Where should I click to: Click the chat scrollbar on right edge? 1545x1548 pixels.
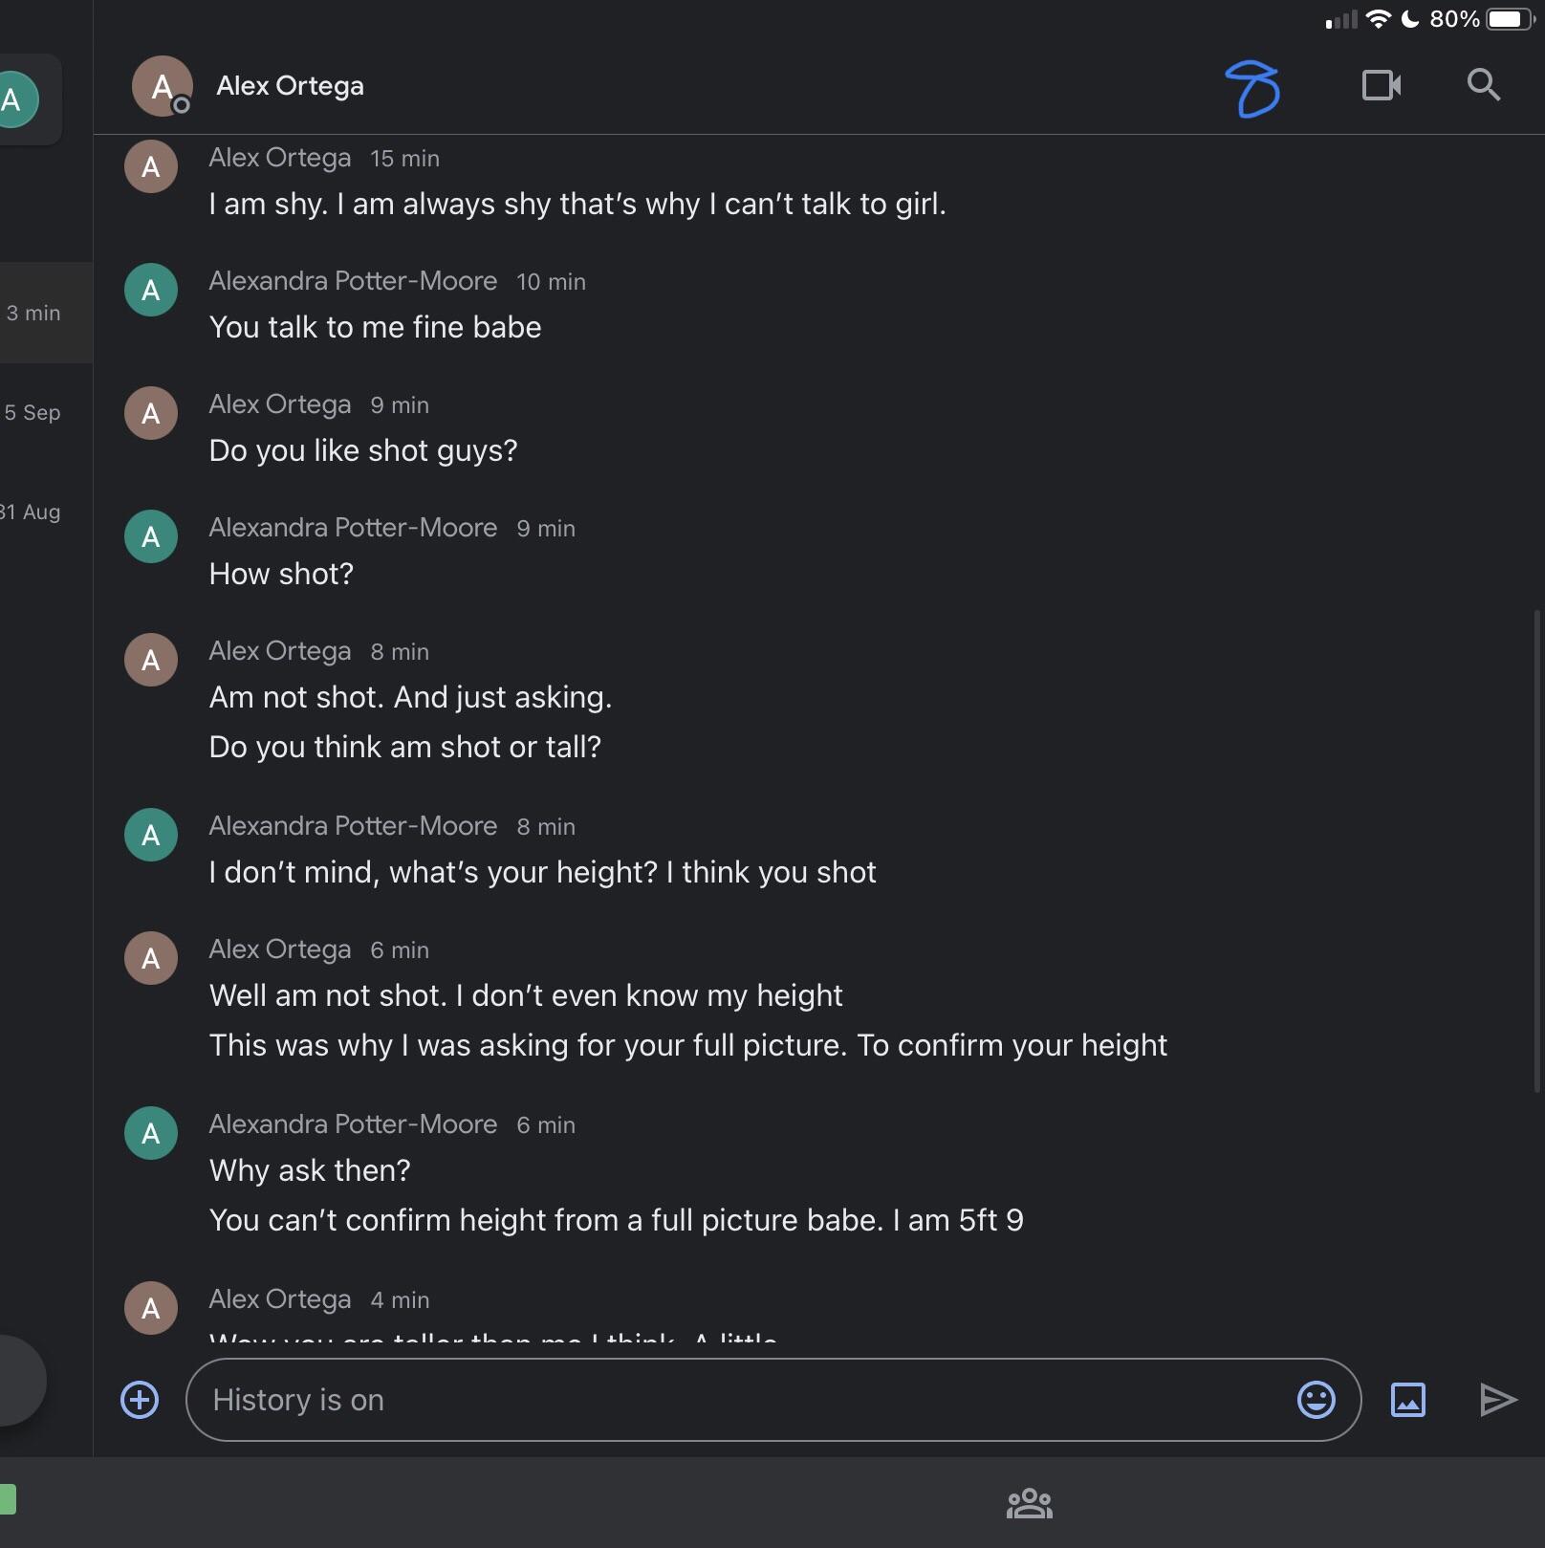tap(1536, 849)
